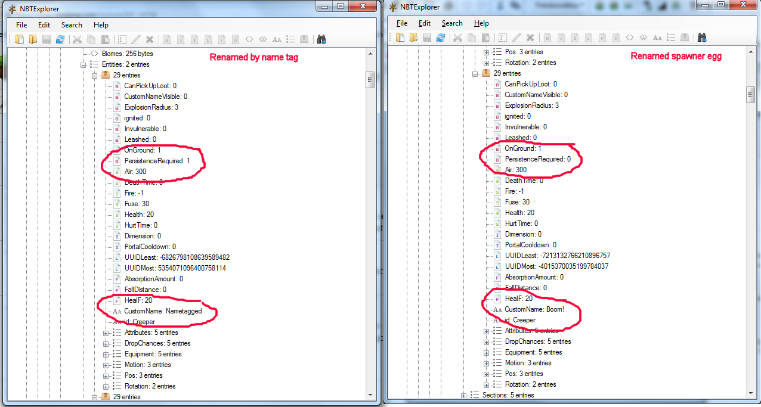The image size is (761, 407).
Task: Add an Int tag in left window toolbar
Action: (x=194, y=39)
